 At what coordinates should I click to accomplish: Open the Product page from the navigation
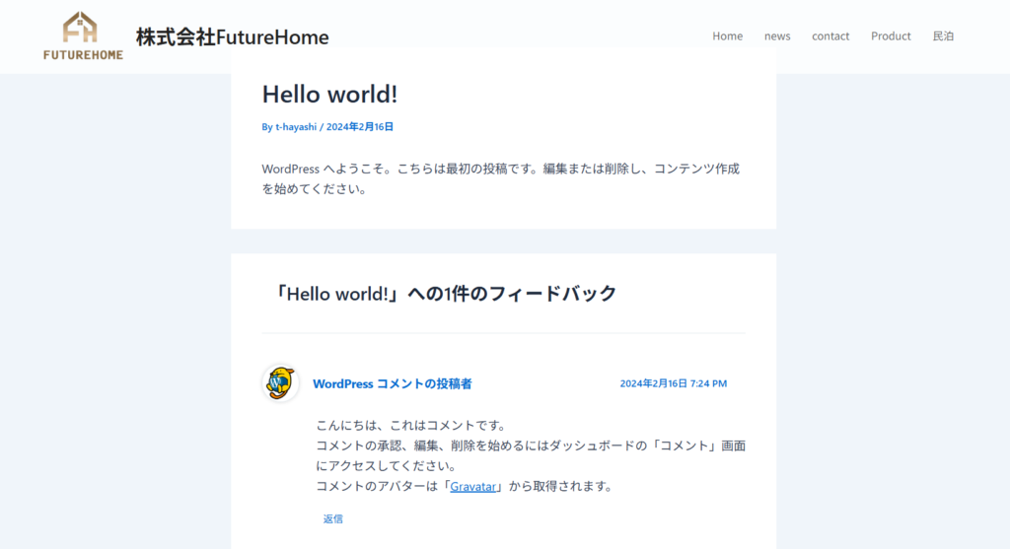tap(890, 36)
